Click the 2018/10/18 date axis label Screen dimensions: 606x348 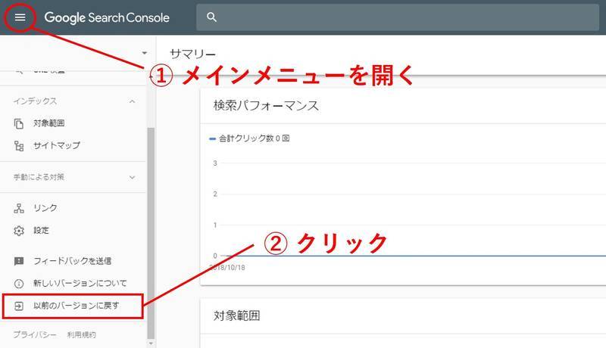(x=227, y=267)
